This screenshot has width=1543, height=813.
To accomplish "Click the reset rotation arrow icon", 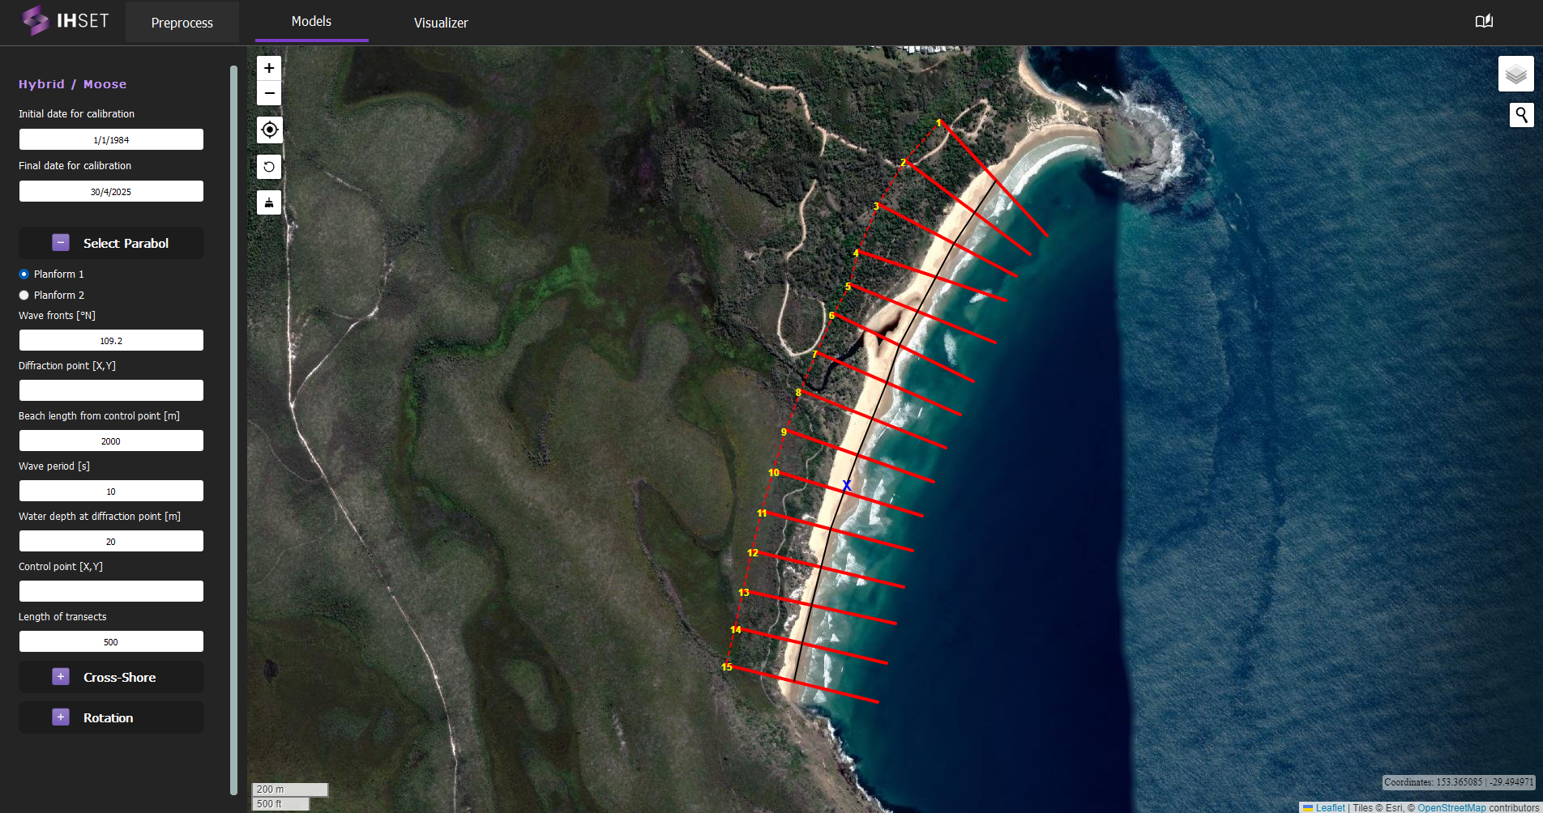I will click(x=269, y=167).
